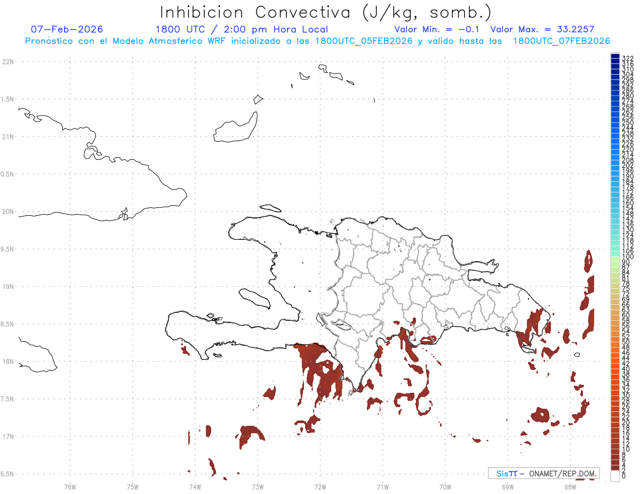This screenshot has width=640, height=494.
Task: Click the '22N' latitude axis label
Action: pyautogui.click(x=7, y=62)
